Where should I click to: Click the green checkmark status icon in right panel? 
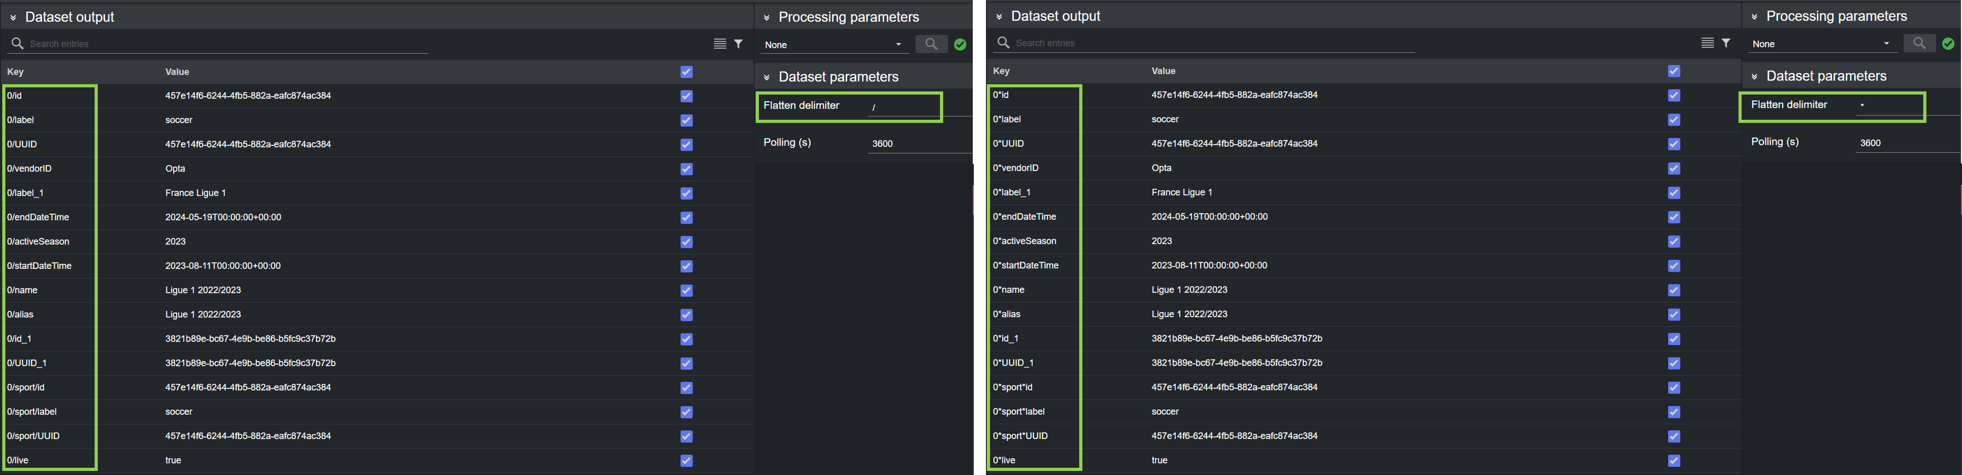point(1948,44)
